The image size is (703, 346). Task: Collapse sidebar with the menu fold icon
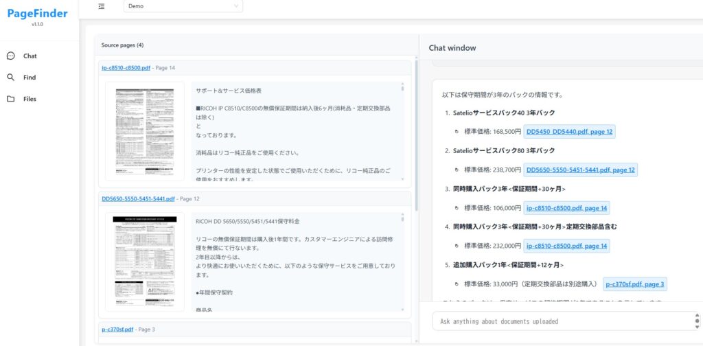(102, 6)
